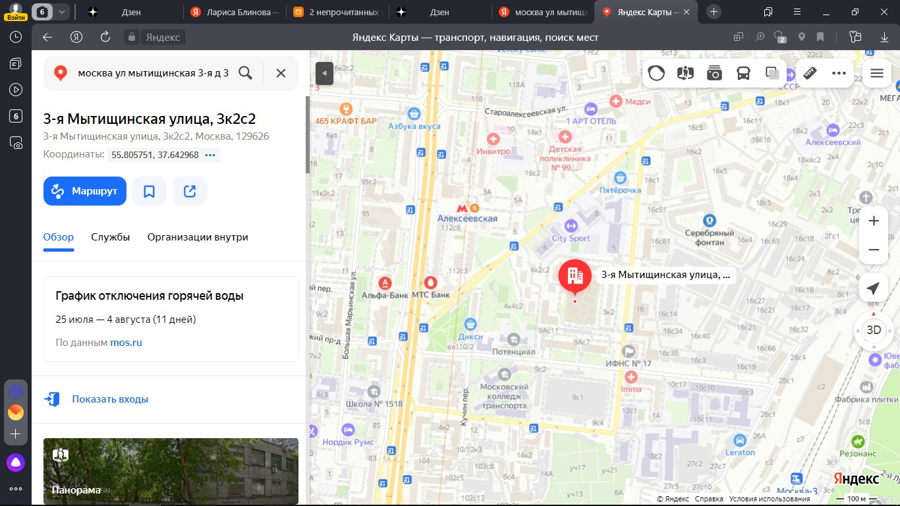Toggle street panoramas layer on map
Screen dimensions: 900x506
(x=685, y=73)
